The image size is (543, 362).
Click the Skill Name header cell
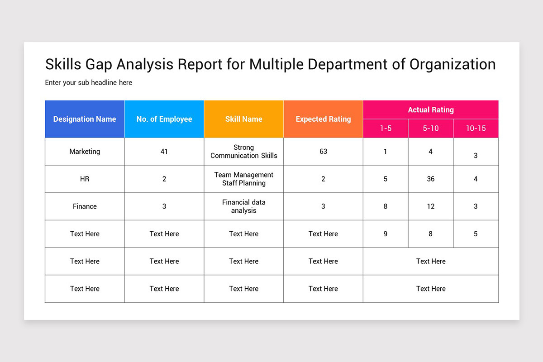click(243, 119)
